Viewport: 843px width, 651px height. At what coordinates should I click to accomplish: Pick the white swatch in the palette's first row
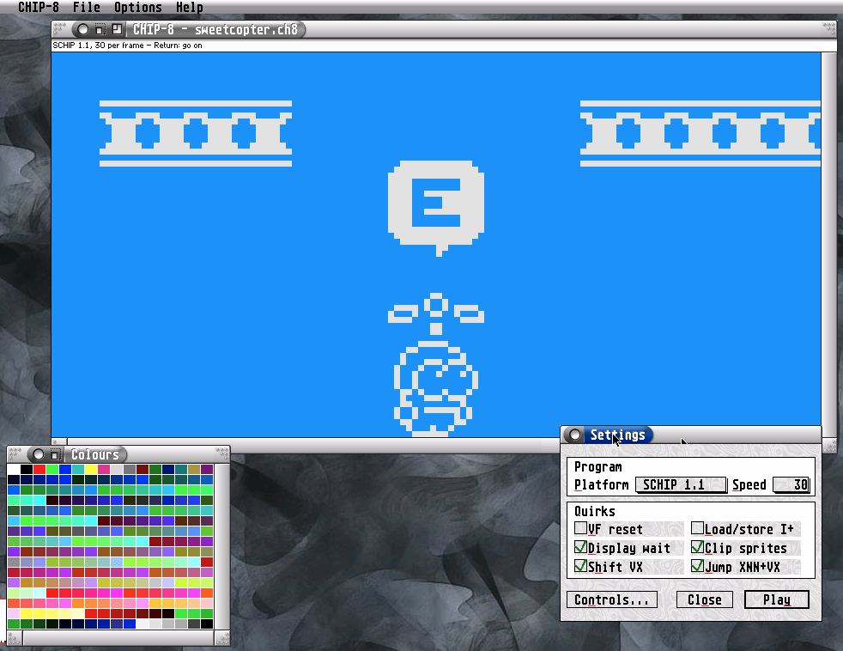[14, 470]
